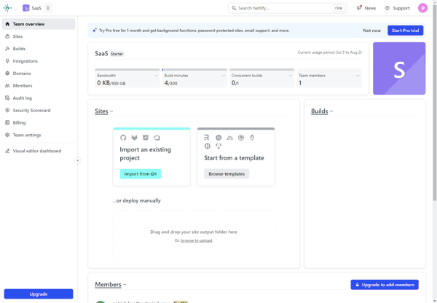This screenshot has height=303, width=437.
Task: Collapse the Members section dash toggle
Action: point(125,285)
